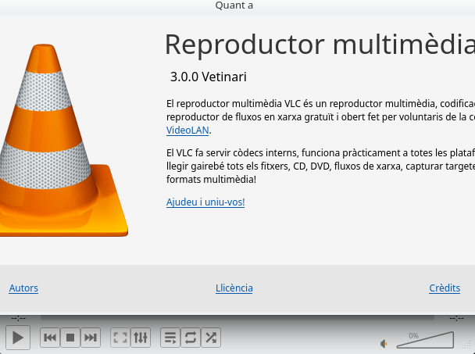The image size is (475, 354).
Task: Stop playback with the stop button
Action: pos(70,338)
